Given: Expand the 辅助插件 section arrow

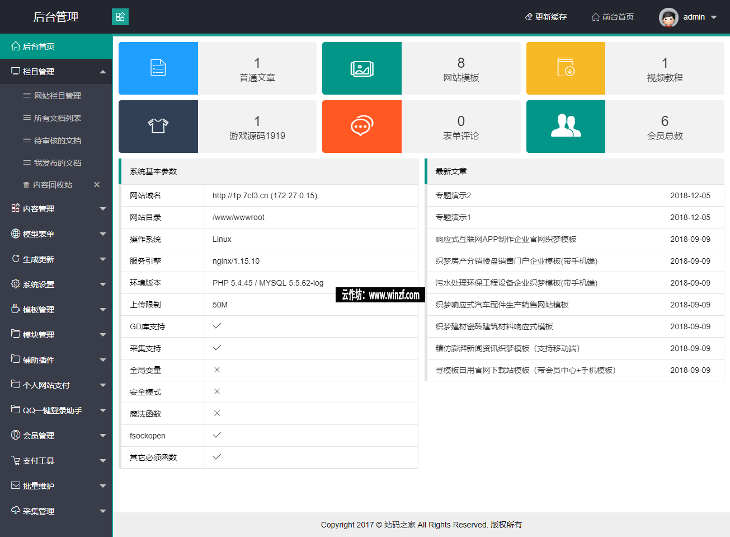Looking at the screenshot, I should (103, 360).
